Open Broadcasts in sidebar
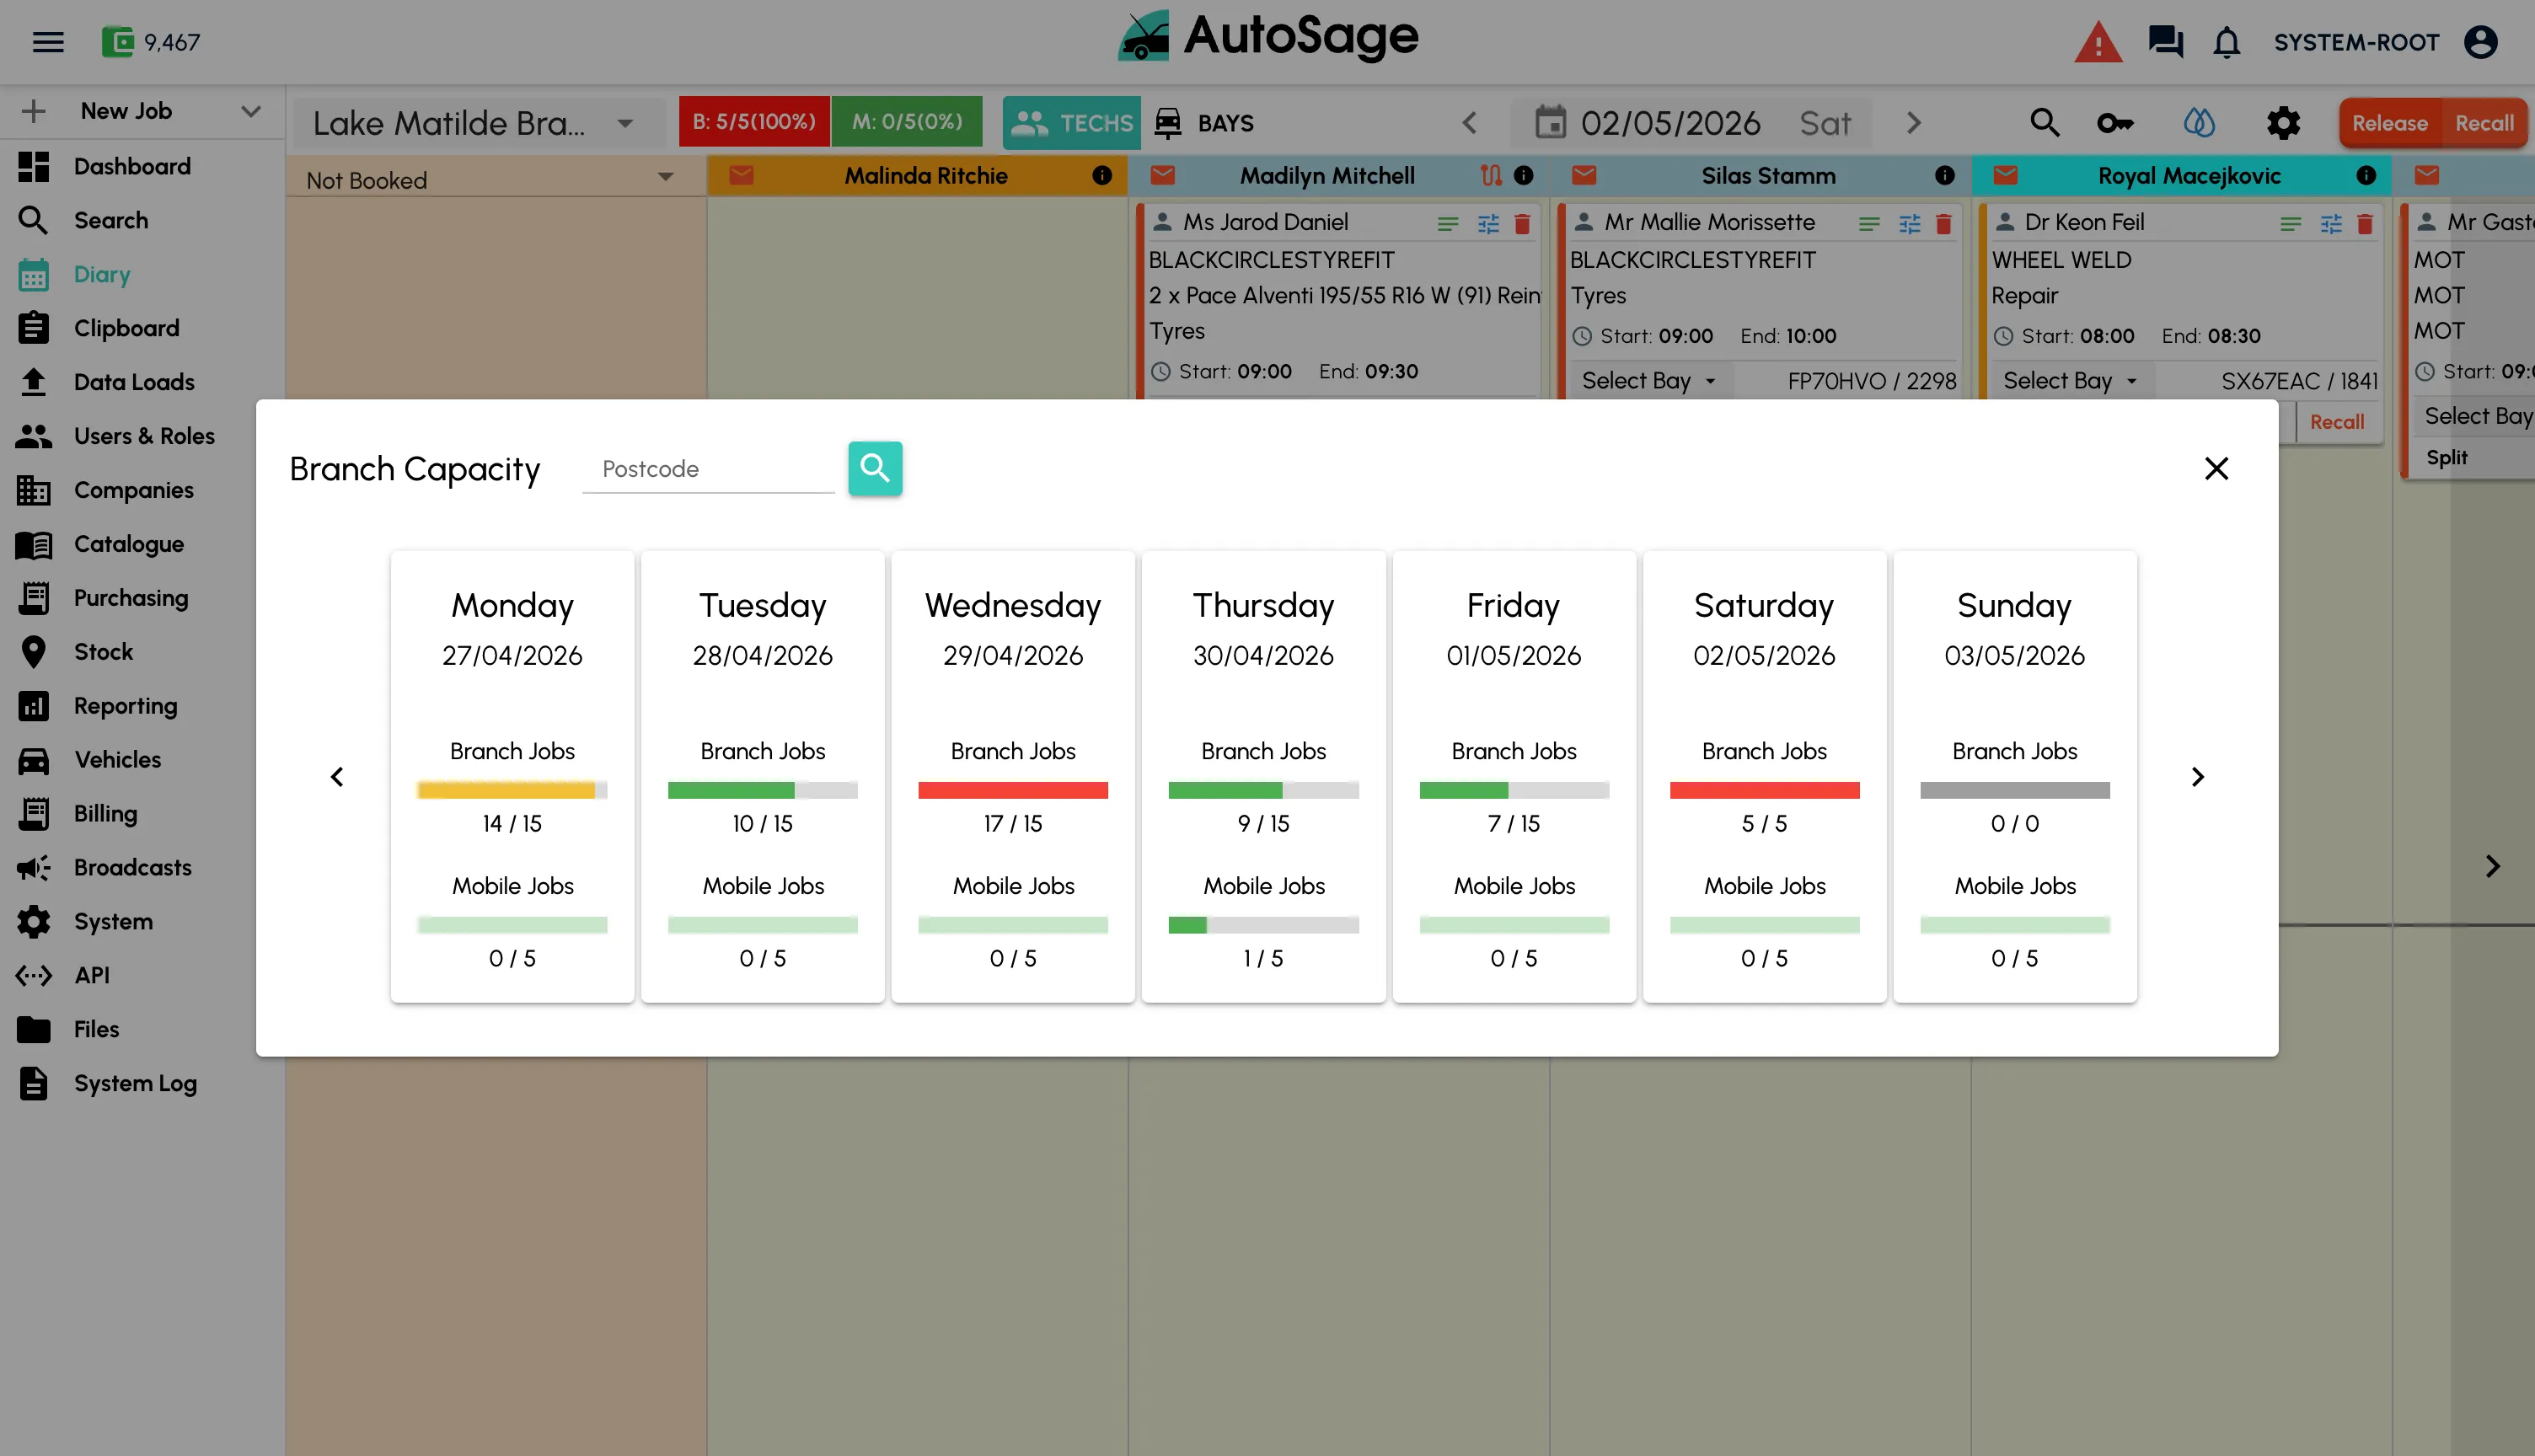The width and height of the screenshot is (2535, 1456). click(x=132, y=868)
